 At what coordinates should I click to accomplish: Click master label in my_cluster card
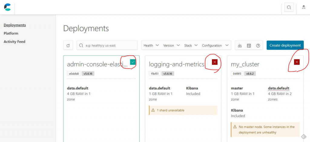coord(237,88)
